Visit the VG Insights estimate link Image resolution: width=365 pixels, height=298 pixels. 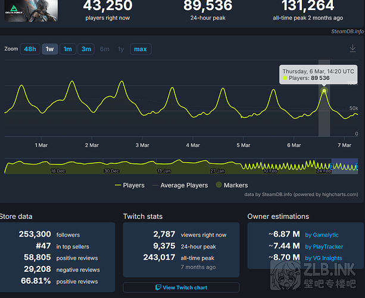click(x=323, y=258)
